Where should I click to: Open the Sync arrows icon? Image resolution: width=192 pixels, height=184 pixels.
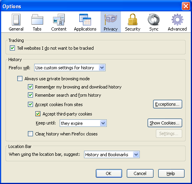tap(154, 20)
